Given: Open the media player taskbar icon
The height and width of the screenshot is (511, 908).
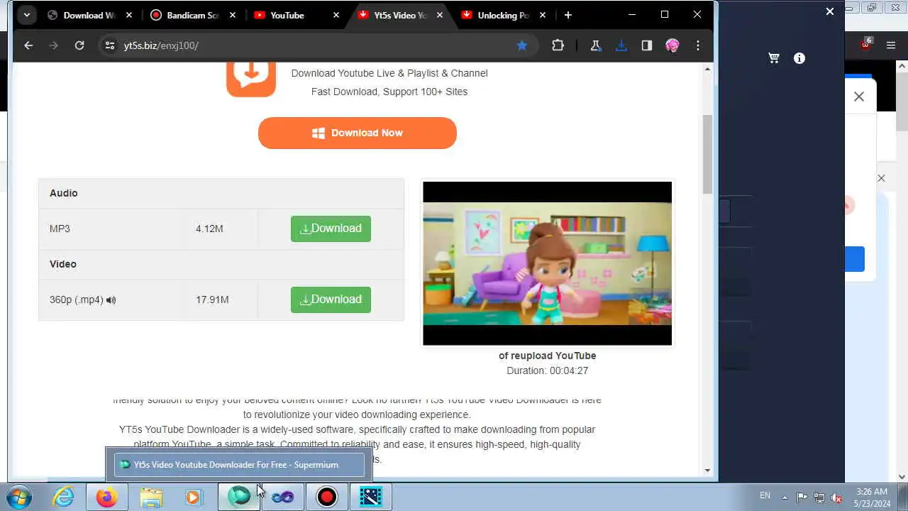Looking at the screenshot, I should [194, 497].
